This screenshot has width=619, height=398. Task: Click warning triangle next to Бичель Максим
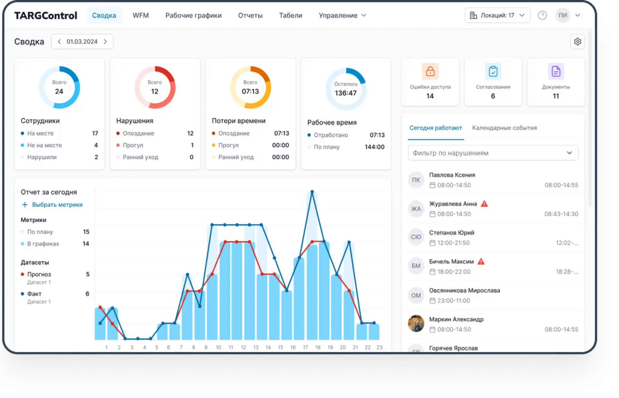click(x=481, y=261)
